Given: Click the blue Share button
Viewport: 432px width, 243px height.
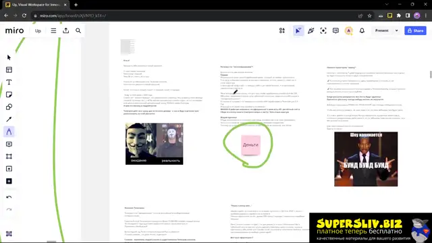Looking at the screenshot, I should (x=415, y=30).
